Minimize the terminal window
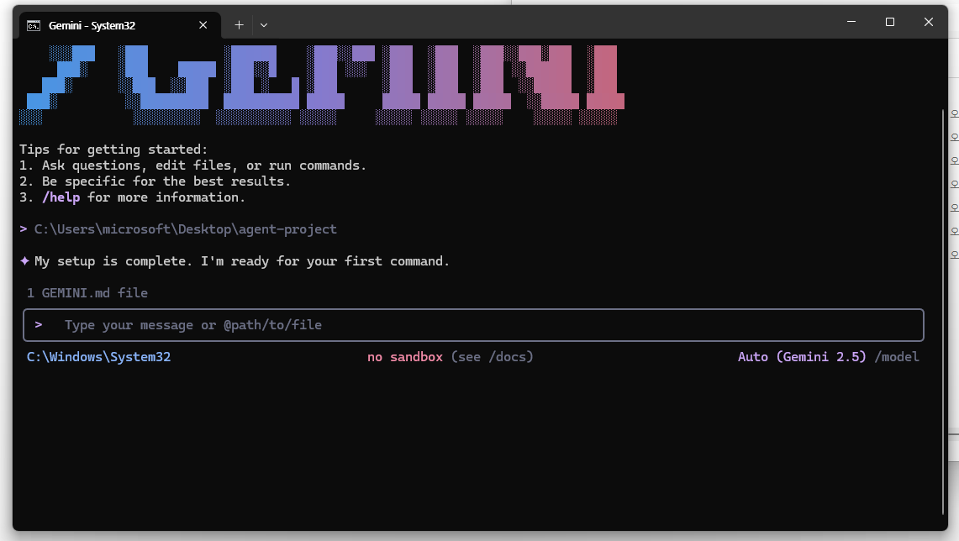 [x=851, y=23]
